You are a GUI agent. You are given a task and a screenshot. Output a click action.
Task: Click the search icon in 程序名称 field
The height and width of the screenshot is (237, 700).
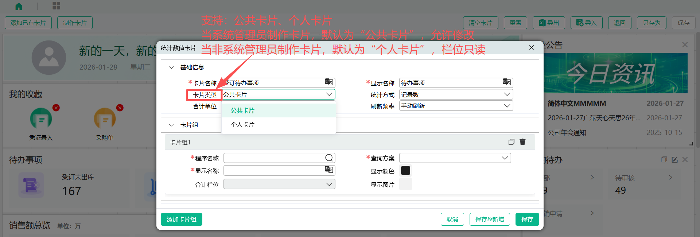point(329,158)
